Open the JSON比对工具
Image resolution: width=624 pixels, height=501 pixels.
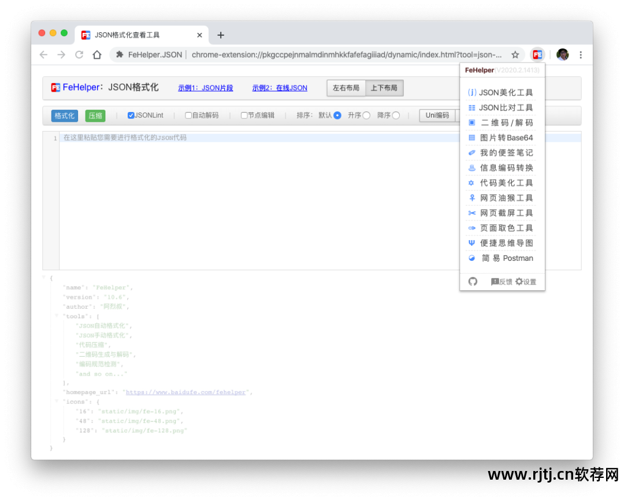coord(502,107)
